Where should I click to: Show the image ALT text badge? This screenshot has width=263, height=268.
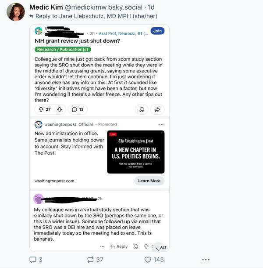163,247
